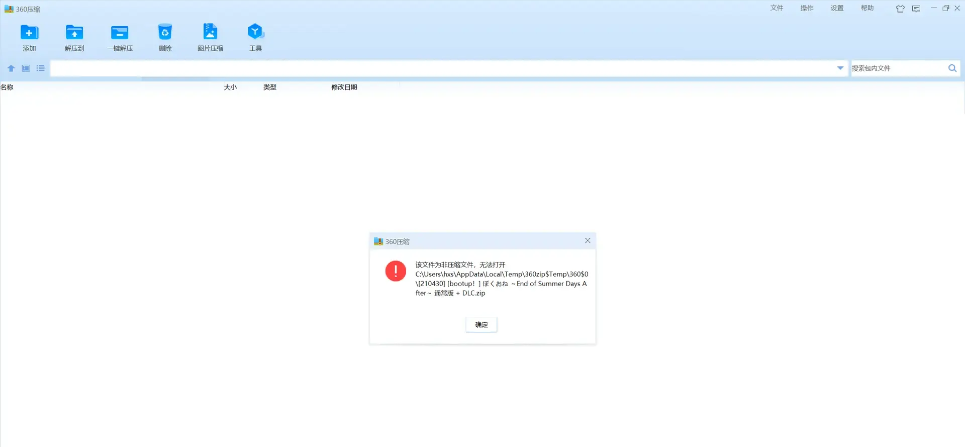
Task: Open the skin shirt icon
Action: click(x=900, y=9)
